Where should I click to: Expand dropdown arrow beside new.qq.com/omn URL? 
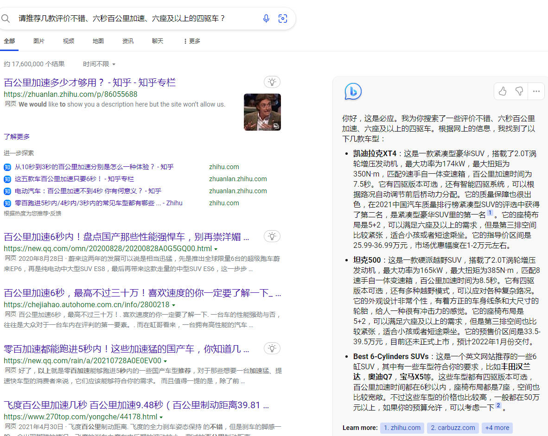click(x=216, y=249)
